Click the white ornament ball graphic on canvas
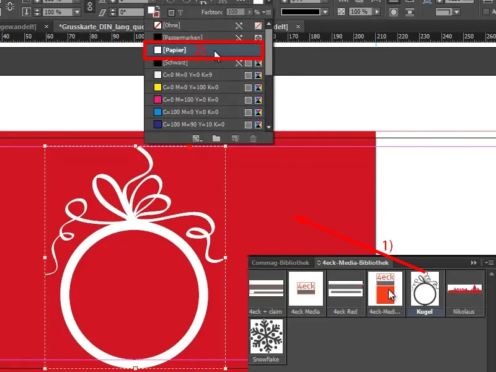Image resolution: width=496 pixels, height=372 pixels. click(135, 256)
